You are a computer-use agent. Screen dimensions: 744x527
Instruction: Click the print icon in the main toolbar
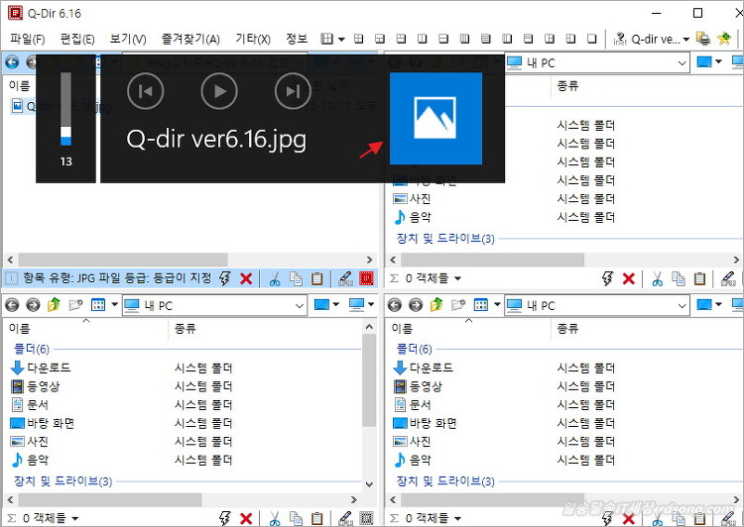[x=703, y=39]
